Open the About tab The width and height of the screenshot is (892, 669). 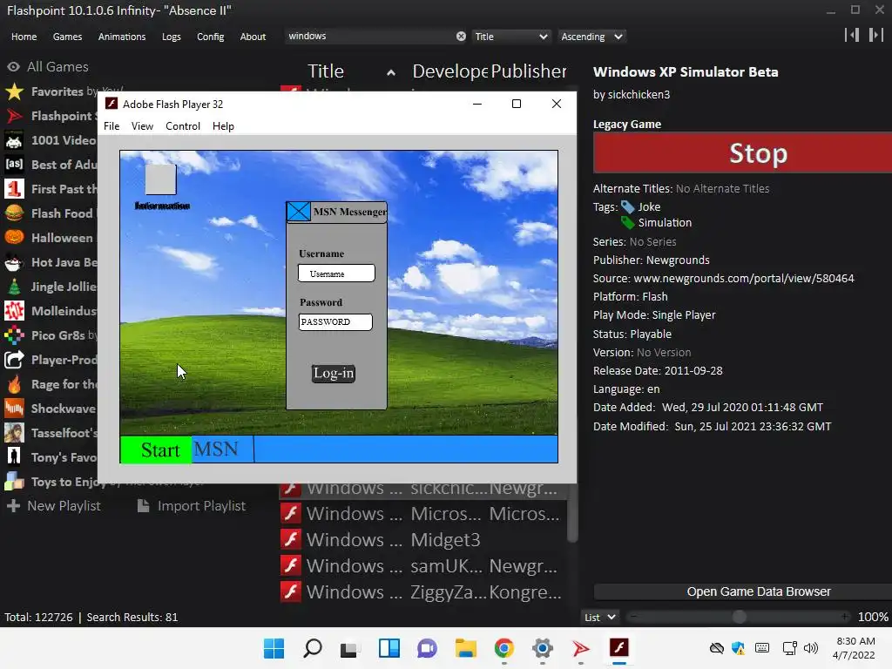click(253, 37)
